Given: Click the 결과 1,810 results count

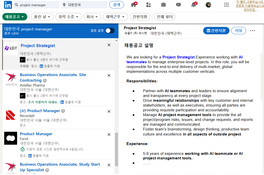Looking at the screenshot, I should tap(11, 33).
